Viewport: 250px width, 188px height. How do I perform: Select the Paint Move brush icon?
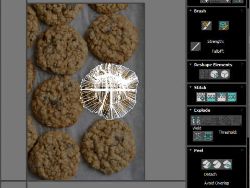coord(206,26)
